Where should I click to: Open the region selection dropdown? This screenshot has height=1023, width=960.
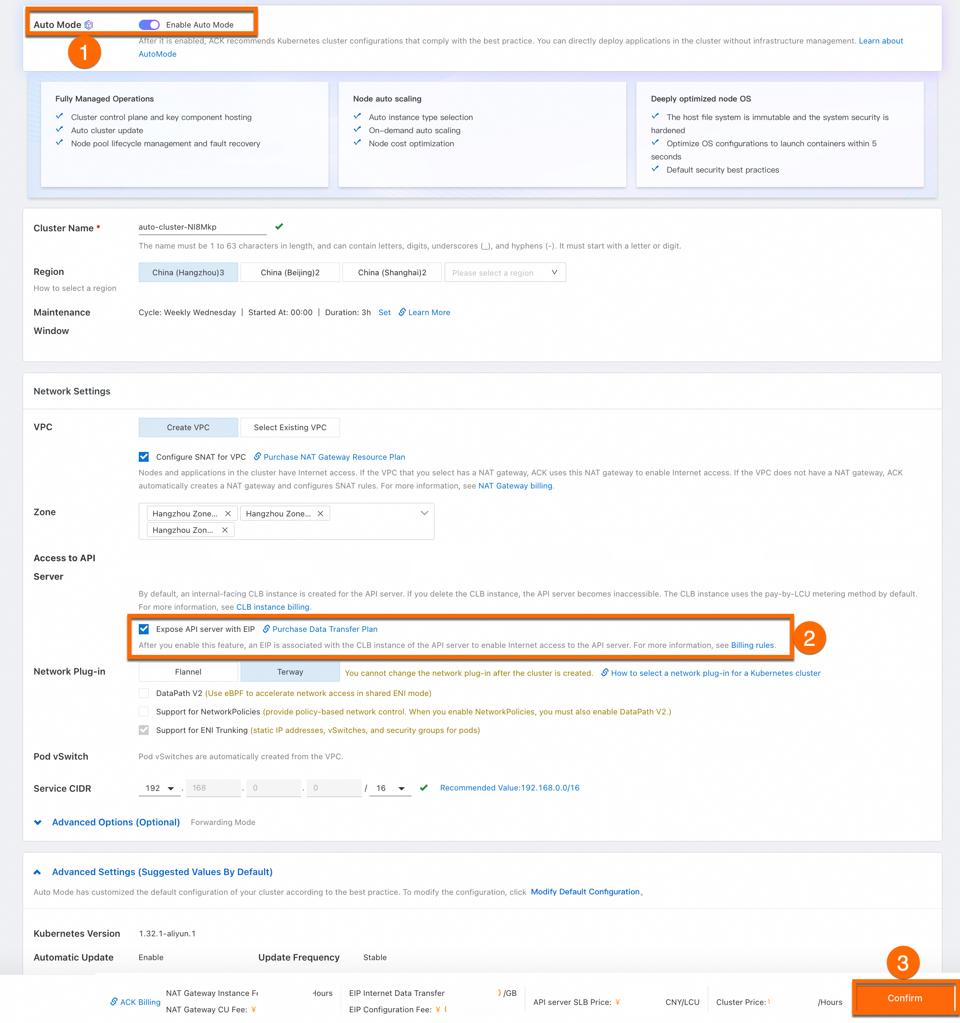click(x=505, y=272)
